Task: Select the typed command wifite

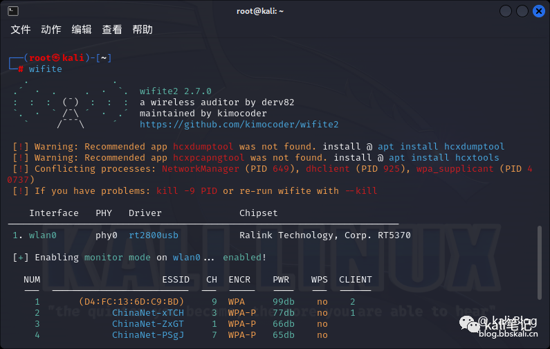Action: (x=45, y=69)
